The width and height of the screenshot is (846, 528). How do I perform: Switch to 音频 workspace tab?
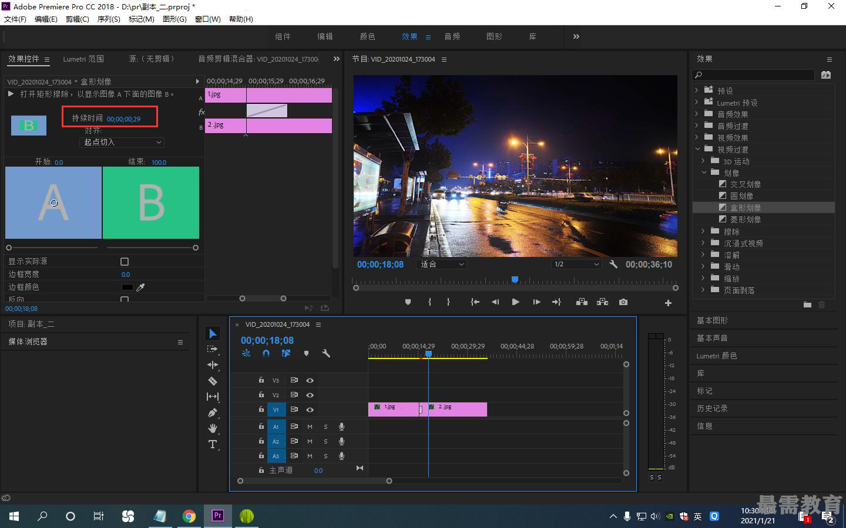452,36
